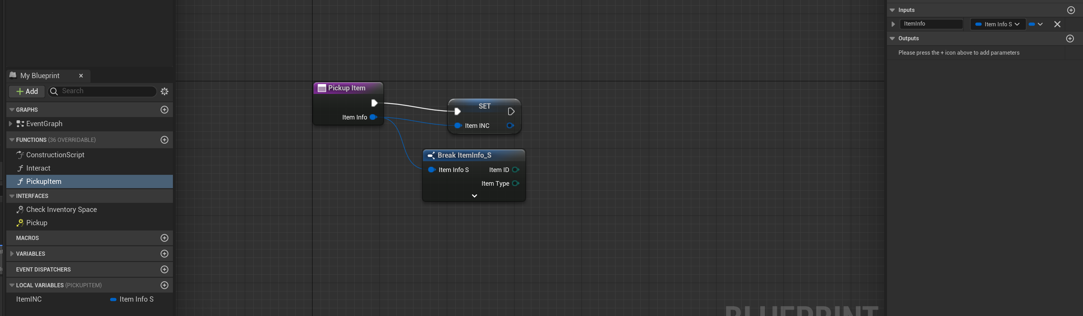
Task: Collapse the GRAPHS section
Action: tap(12, 110)
